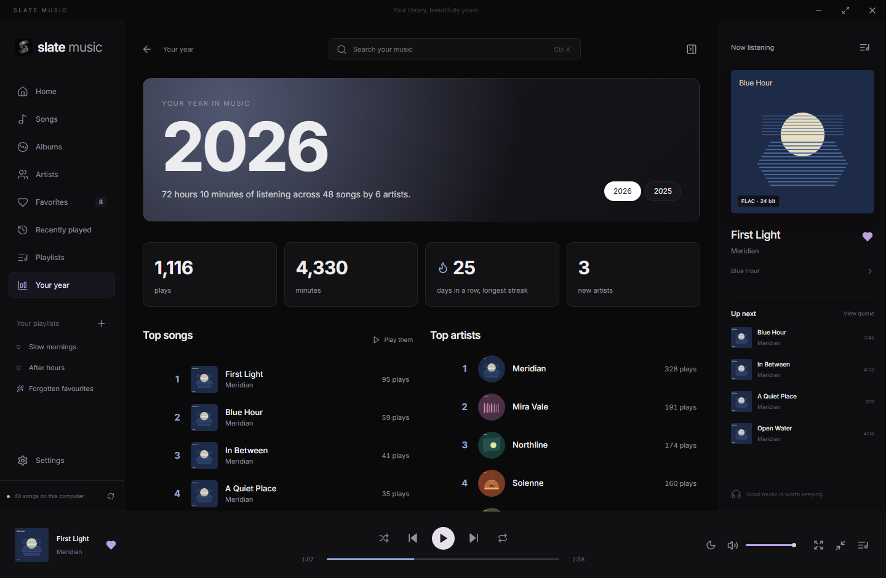Rescan library with the sync icon
This screenshot has width=886, height=578.
coord(111,496)
